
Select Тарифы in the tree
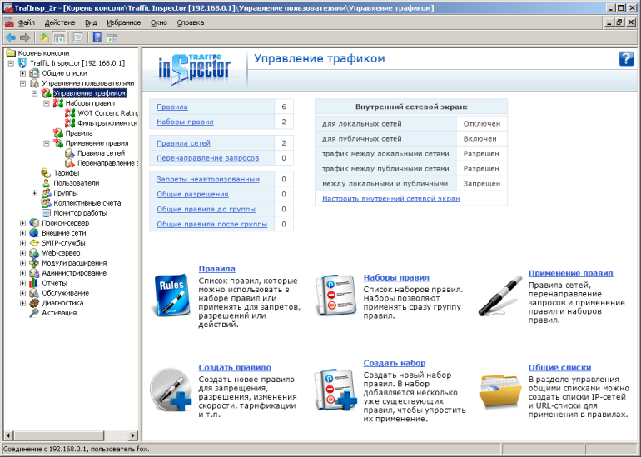(67, 173)
